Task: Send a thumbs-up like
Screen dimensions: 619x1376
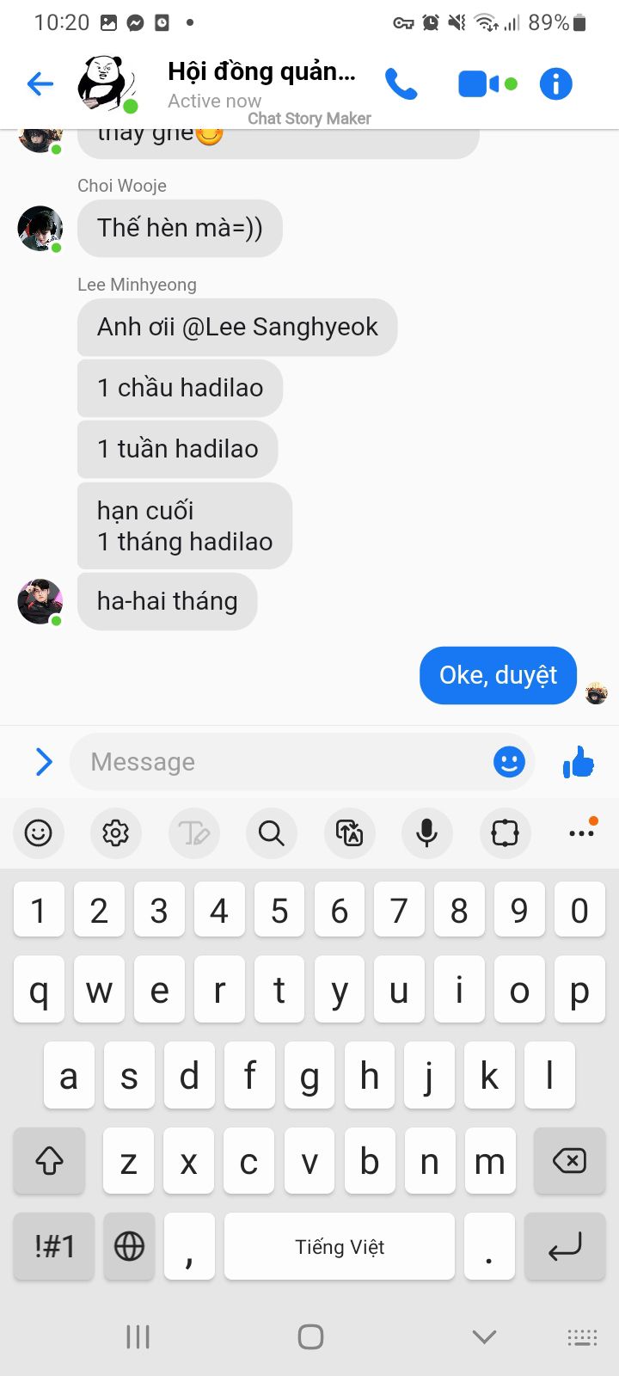Action: (x=579, y=762)
